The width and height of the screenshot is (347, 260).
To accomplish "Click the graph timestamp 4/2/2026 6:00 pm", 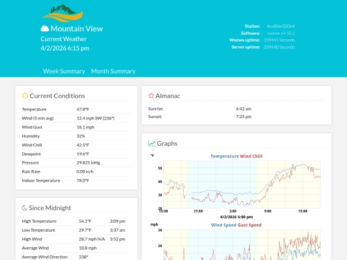I will click(236, 217).
